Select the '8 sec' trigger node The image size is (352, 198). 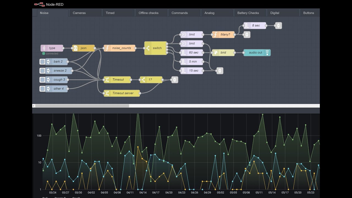(x=255, y=26)
